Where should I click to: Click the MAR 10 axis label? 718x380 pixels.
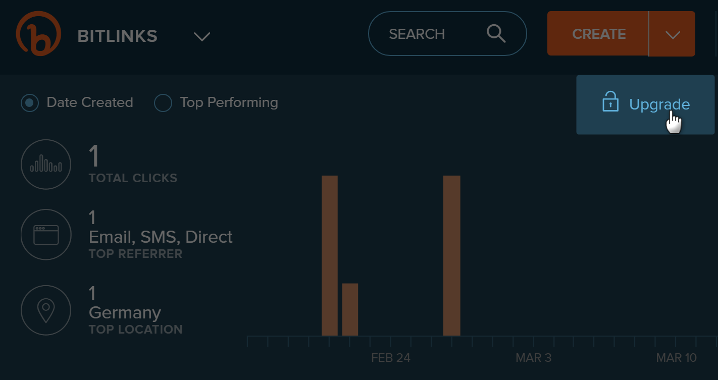tap(677, 358)
